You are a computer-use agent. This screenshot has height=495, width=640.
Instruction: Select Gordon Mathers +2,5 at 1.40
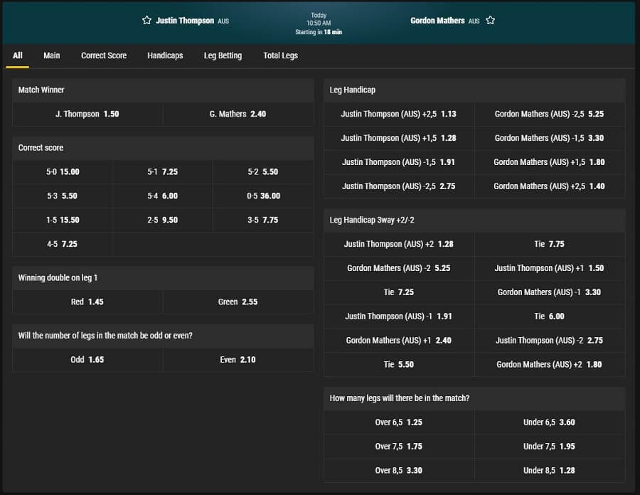tap(550, 186)
